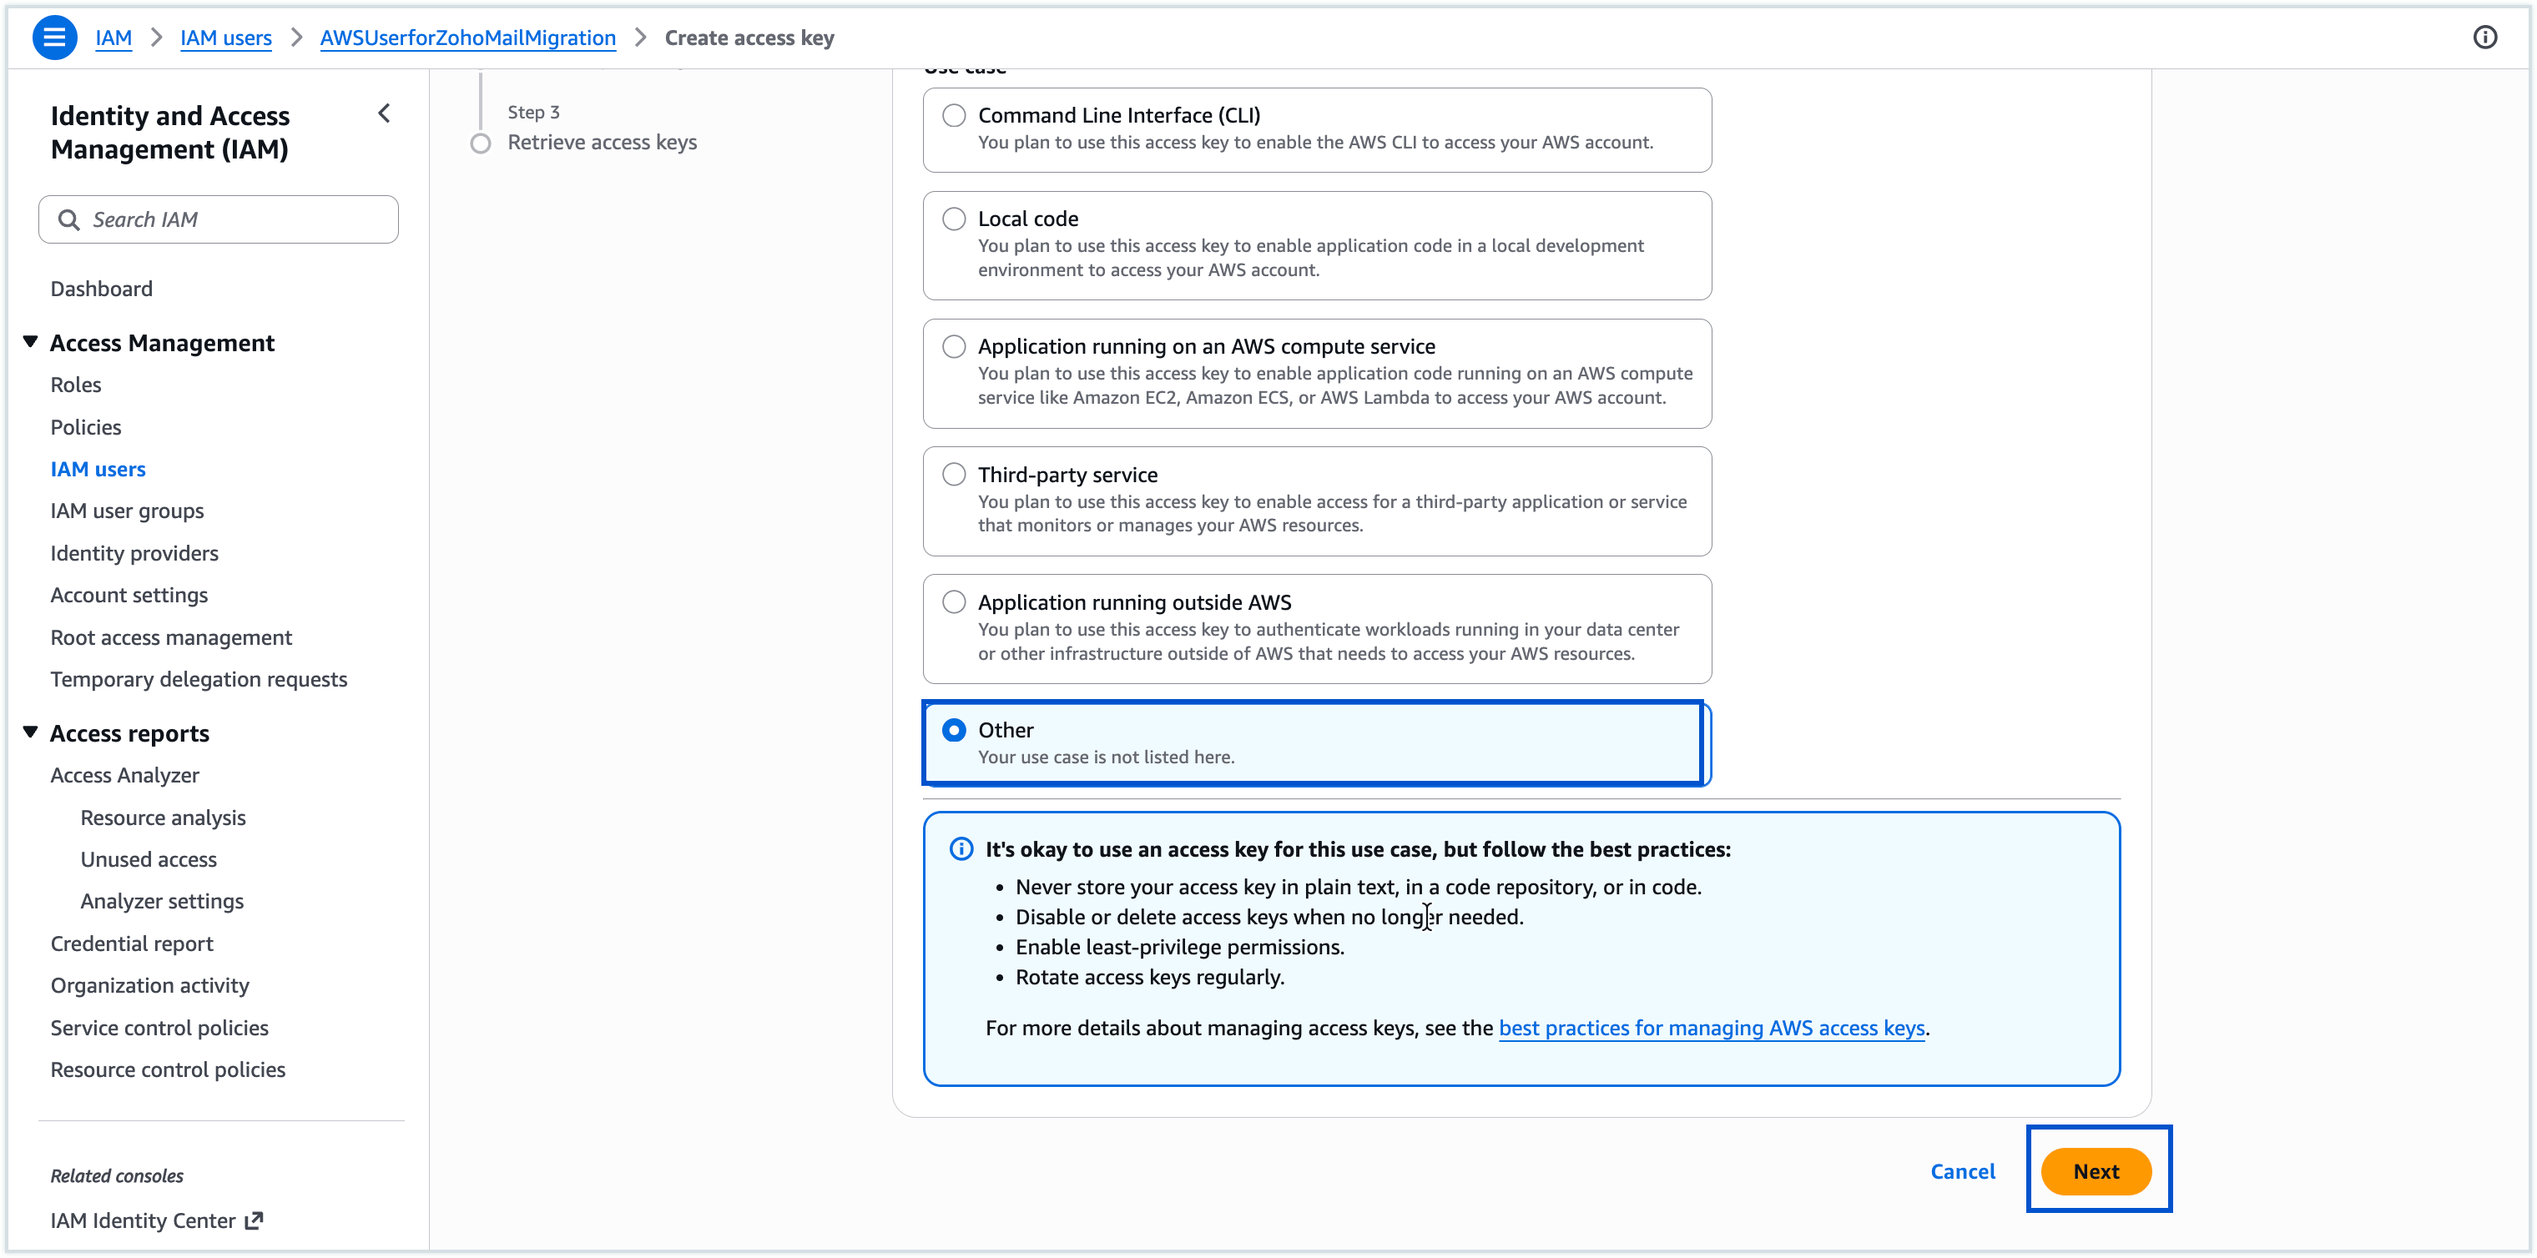The height and width of the screenshot is (1258, 2537).
Task: Select the Third-party service radio option
Action: 953,475
